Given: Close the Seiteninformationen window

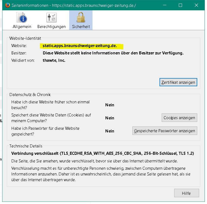Looking at the screenshot, I should tap(196, 5).
